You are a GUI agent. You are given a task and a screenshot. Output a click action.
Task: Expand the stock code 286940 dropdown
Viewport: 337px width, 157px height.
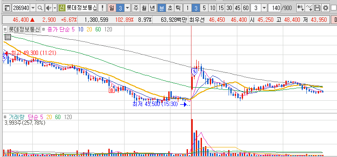click(33, 8)
